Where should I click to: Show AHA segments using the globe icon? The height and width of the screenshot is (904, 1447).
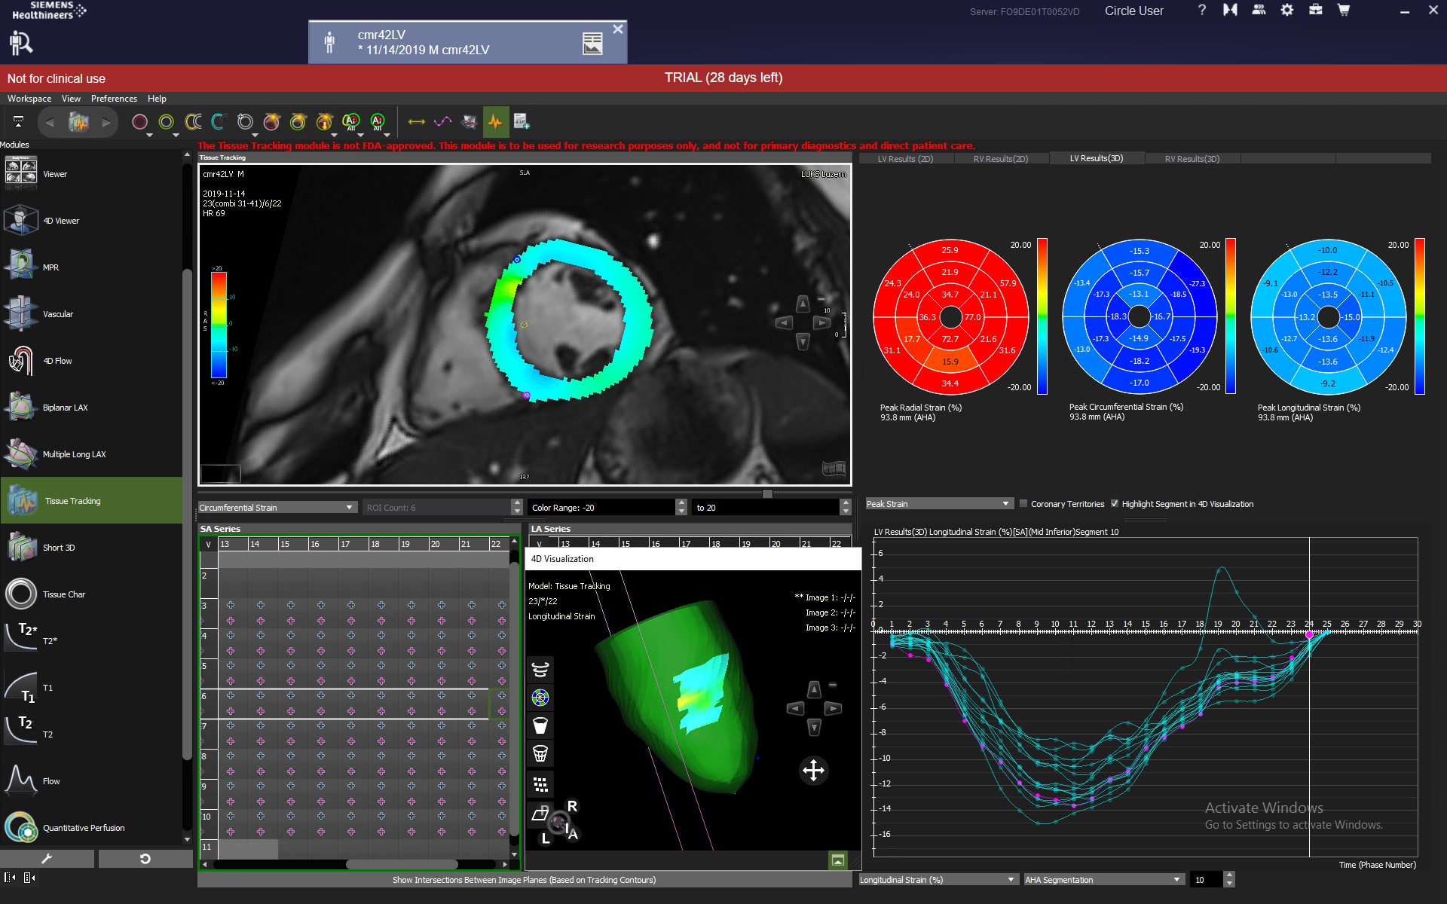tap(540, 697)
